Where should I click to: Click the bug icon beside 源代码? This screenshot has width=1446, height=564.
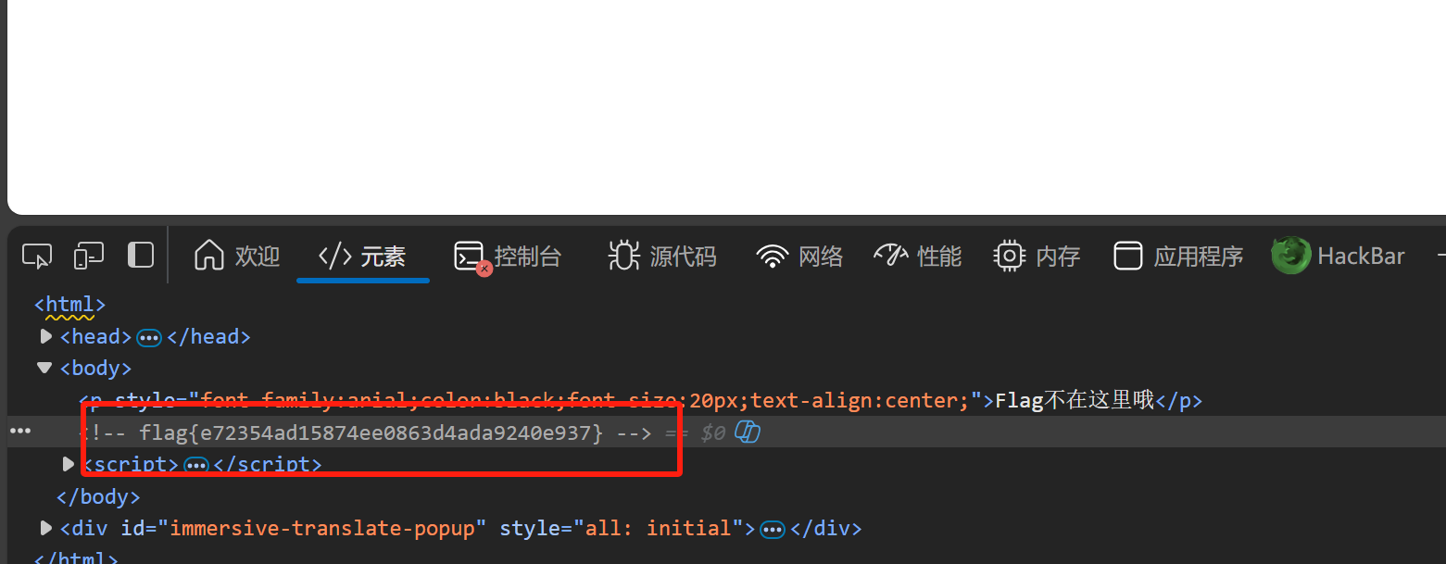click(x=624, y=256)
